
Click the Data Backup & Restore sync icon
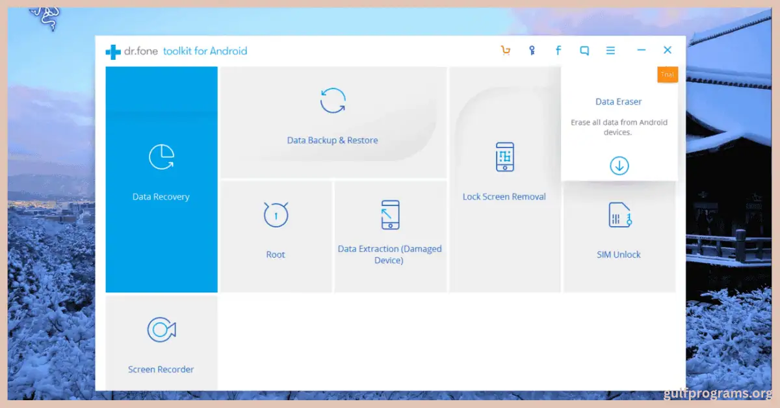tap(333, 101)
